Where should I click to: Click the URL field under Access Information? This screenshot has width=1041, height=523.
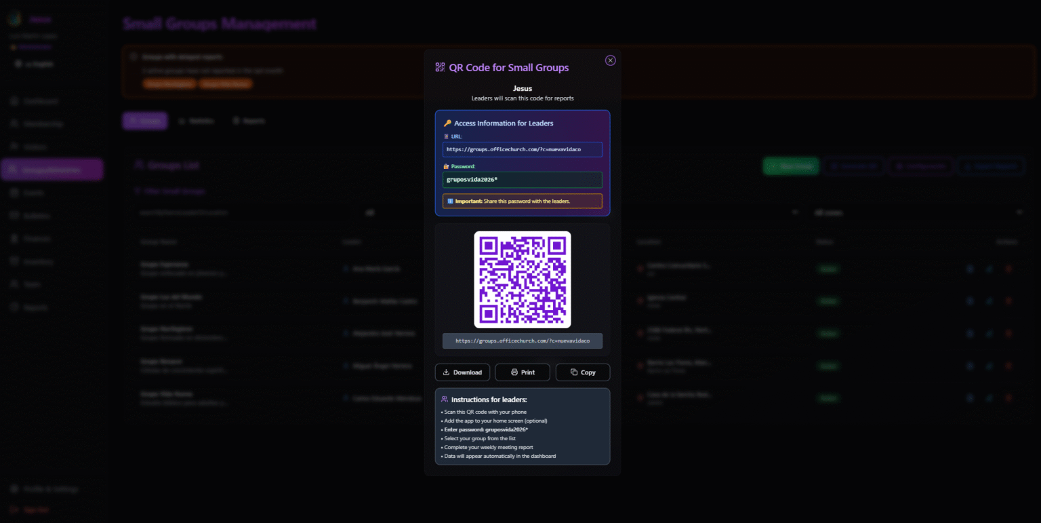coord(523,149)
